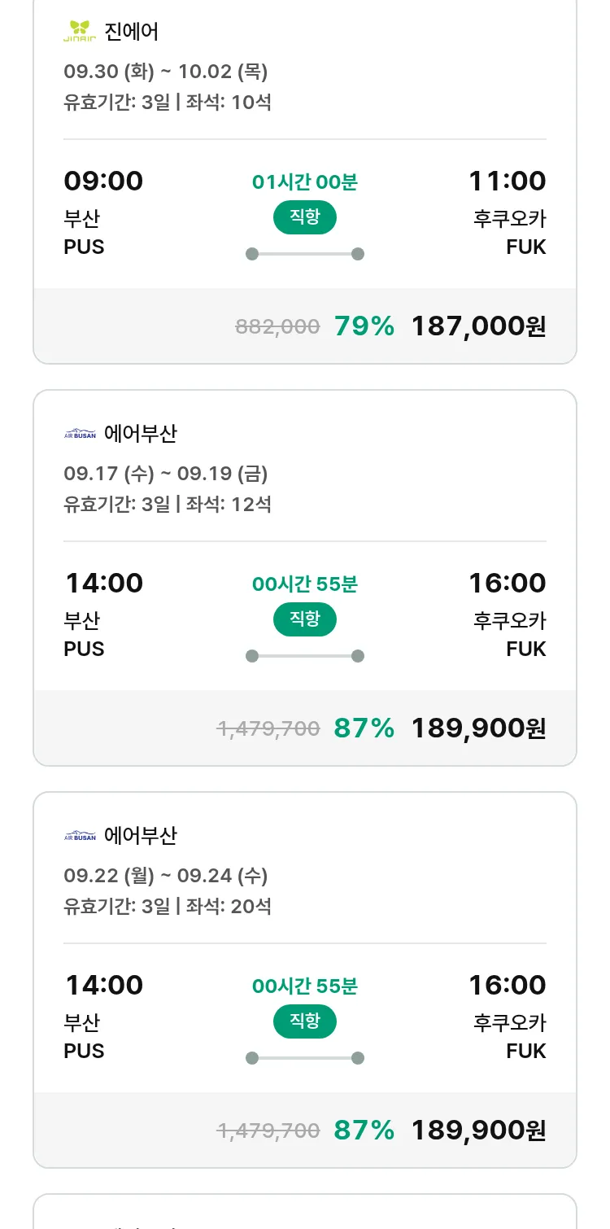Image resolution: width=610 pixels, height=1229 pixels.
Task: Click Air Busan logo on 09.17 flight card
Action: pos(80,434)
